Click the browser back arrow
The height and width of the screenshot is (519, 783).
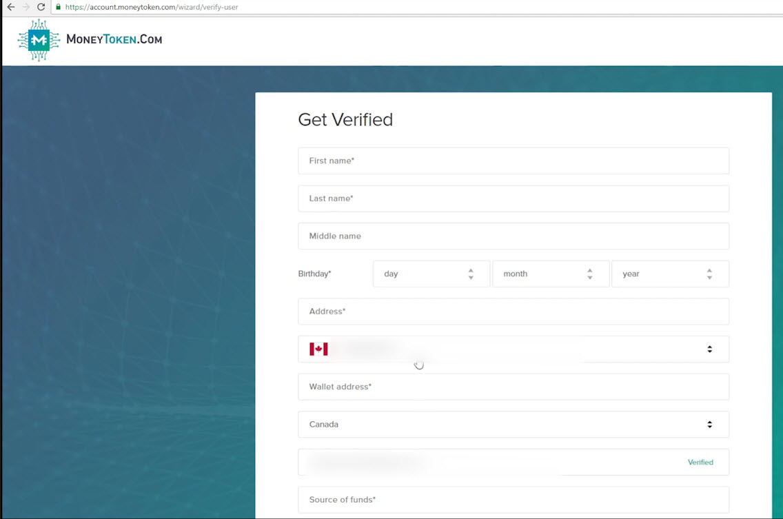pos(10,7)
